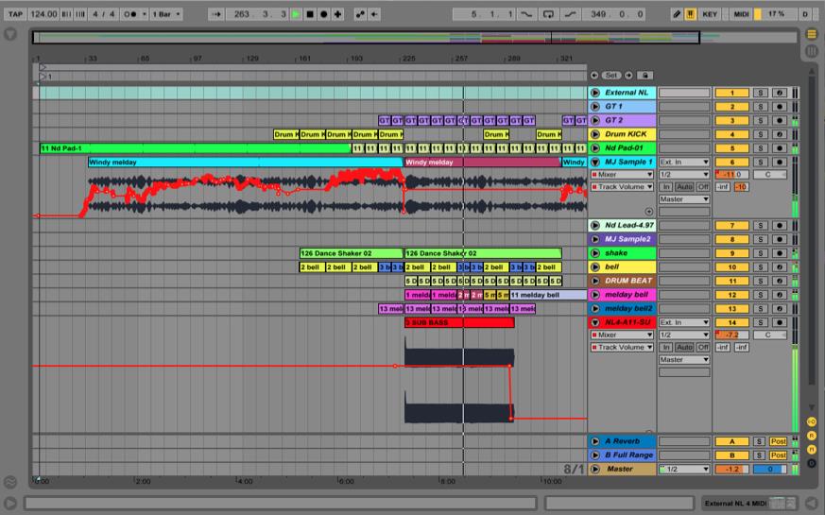This screenshot has height=515, width=825.
Task: Toggle the lock envelopes button
Action: click(645, 76)
